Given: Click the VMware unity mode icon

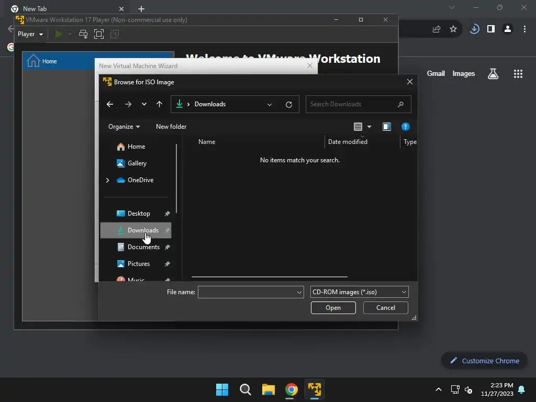Looking at the screenshot, I should 115,34.
